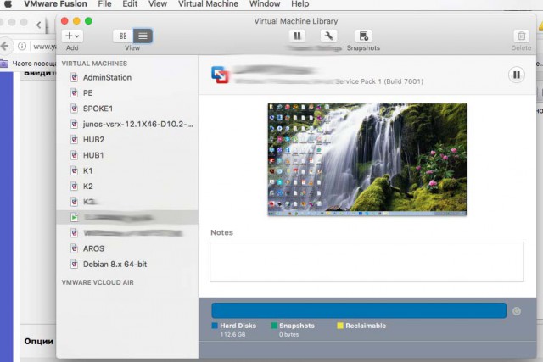Click browser back arrow behind library window
543x362 pixels.
5,46
